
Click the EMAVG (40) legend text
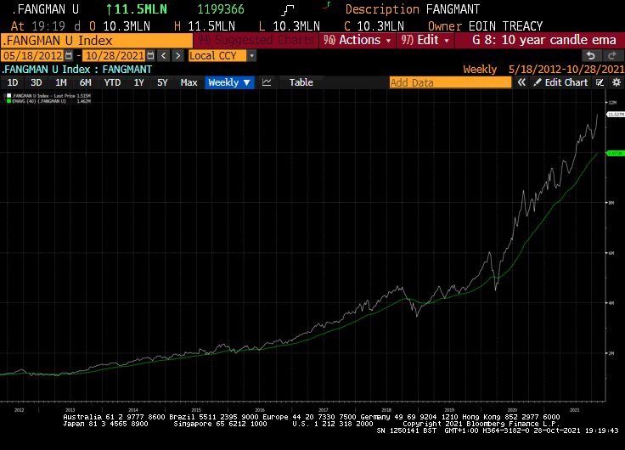(x=39, y=101)
